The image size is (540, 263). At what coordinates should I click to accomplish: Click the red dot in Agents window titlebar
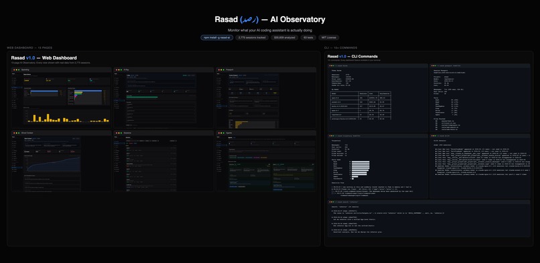pos(219,133)
